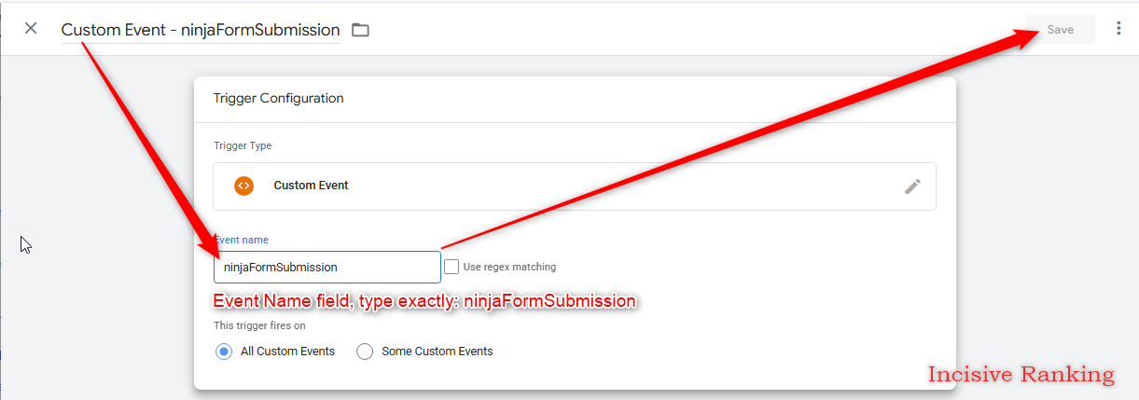Select the 'All Custom Events' radio button
This screenshot has width=1139, height=400.
click(223, 352)
